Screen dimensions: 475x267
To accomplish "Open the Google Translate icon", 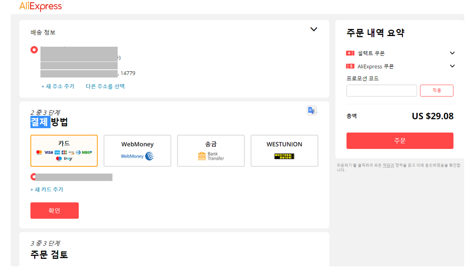I will coord(312,110).
